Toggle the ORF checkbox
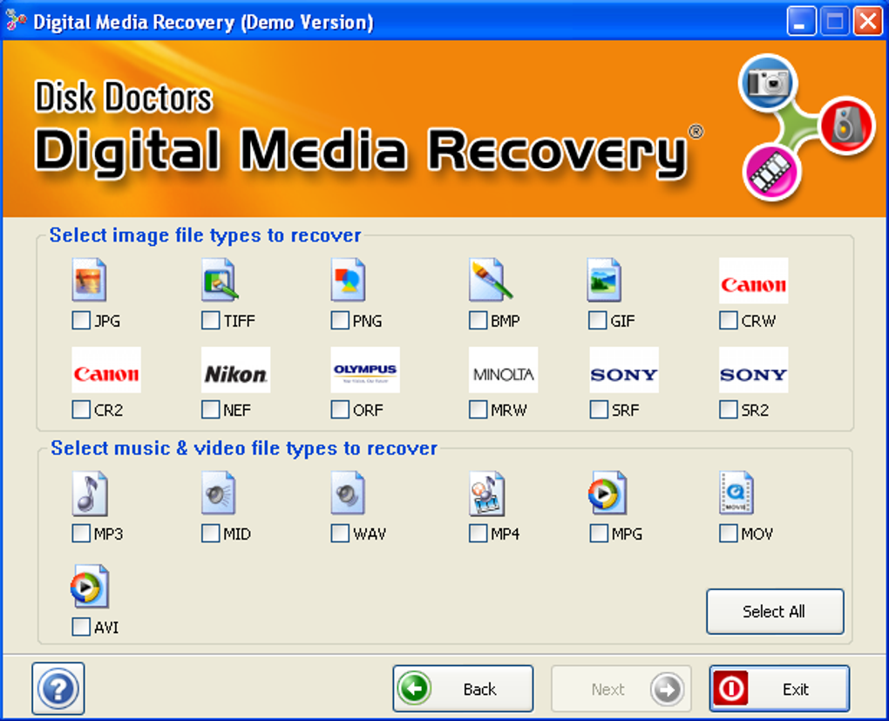The image size is (889, 721). tap(340, 410)
